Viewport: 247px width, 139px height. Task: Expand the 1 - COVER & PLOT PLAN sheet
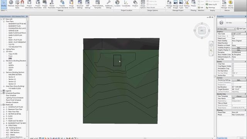click(4, 107)
